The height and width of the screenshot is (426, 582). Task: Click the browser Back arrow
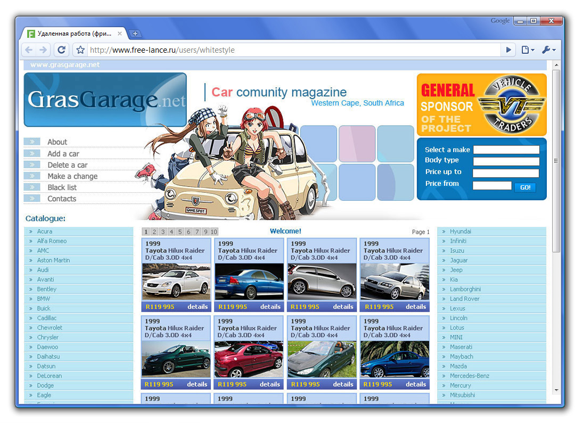pos(29,50)
